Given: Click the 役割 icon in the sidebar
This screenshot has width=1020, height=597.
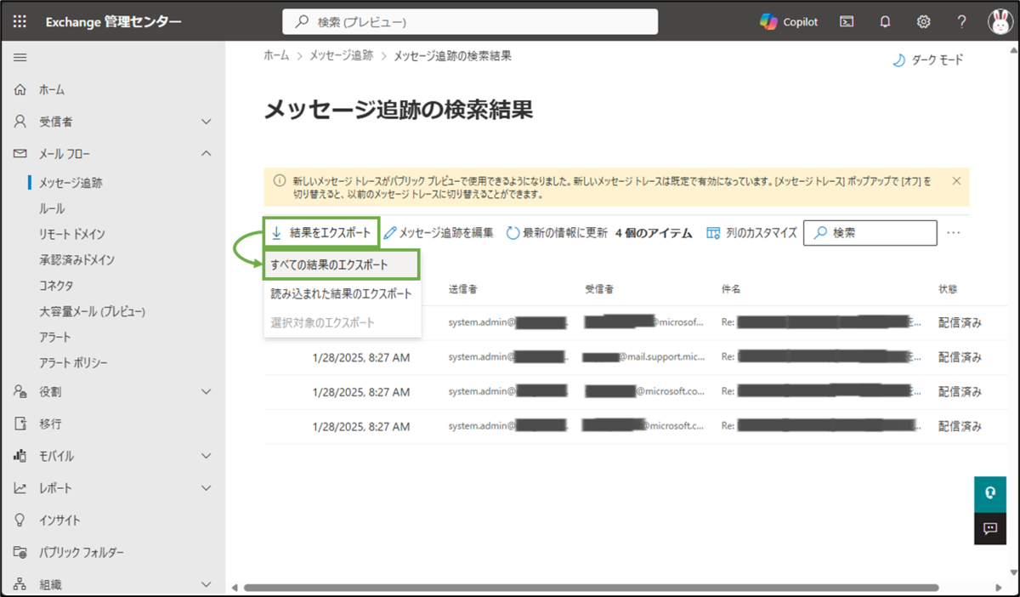Looking at the screenshot, I should [20, 391].
